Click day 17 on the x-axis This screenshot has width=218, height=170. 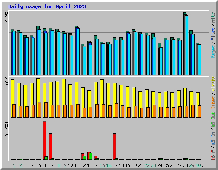click(115, 165)
